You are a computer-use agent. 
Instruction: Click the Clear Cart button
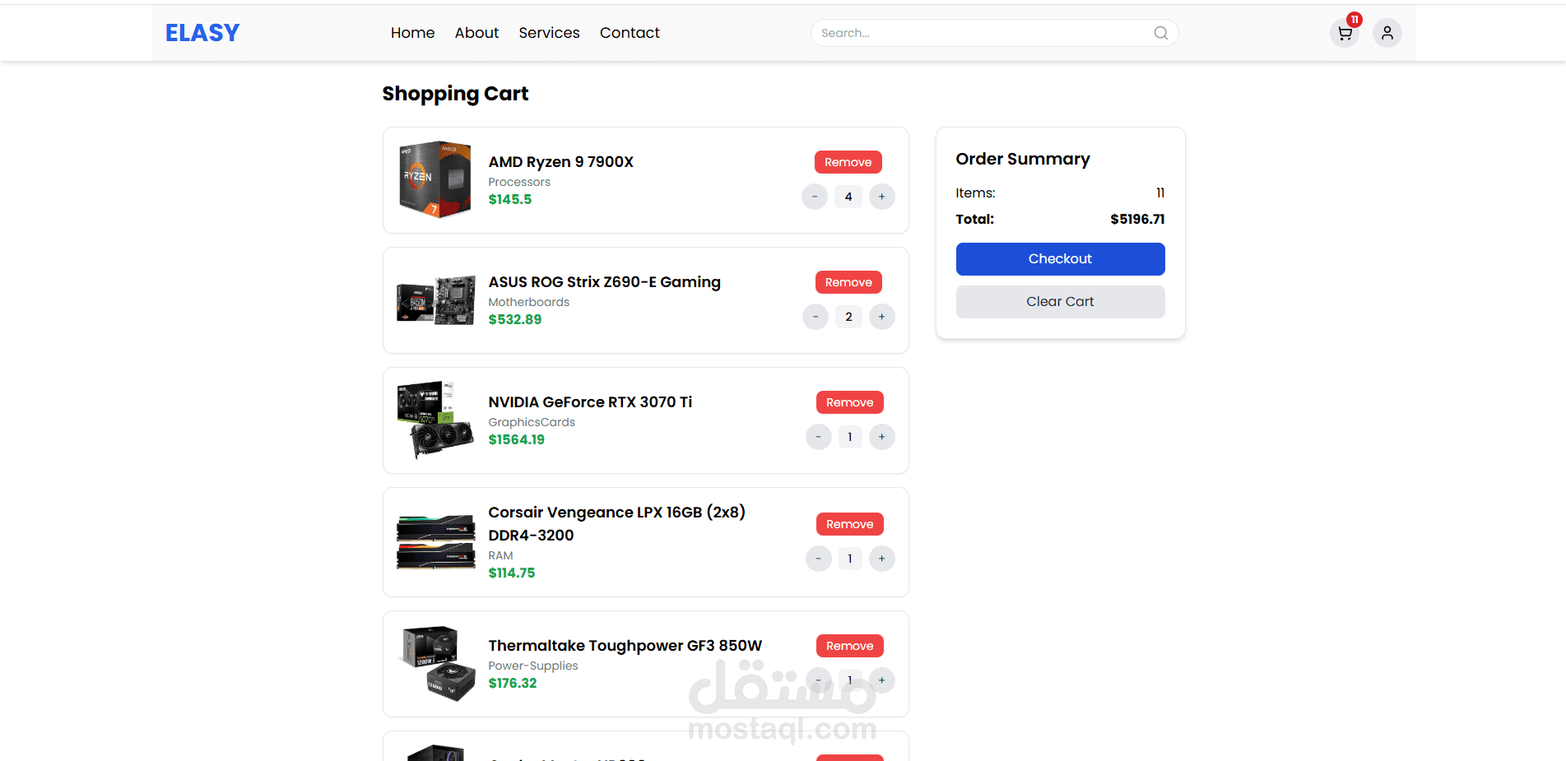click(1061, 302)
